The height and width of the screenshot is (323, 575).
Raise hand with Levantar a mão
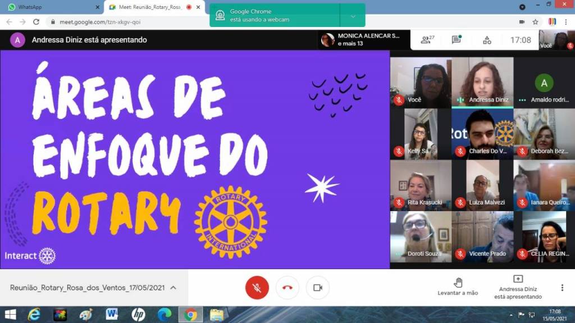458,286
